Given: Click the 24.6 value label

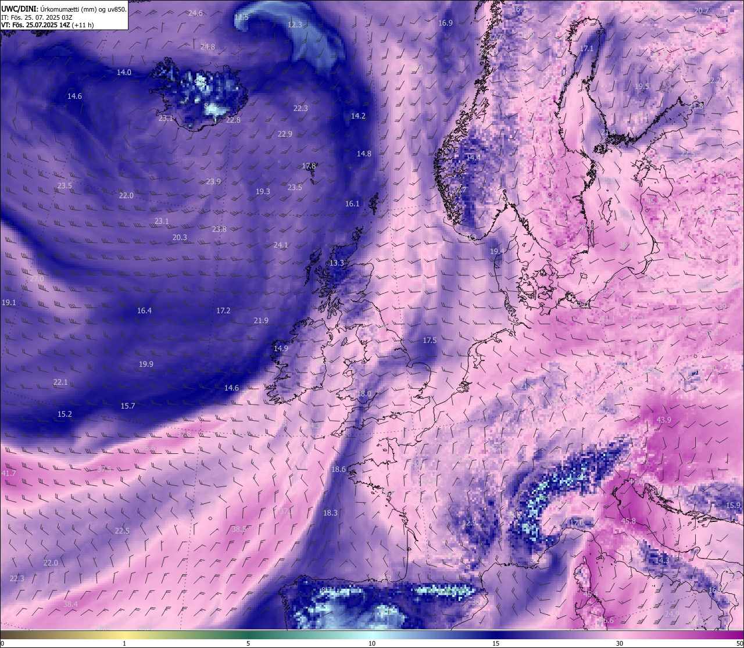Looking at the screenshot, I should 196,13.
